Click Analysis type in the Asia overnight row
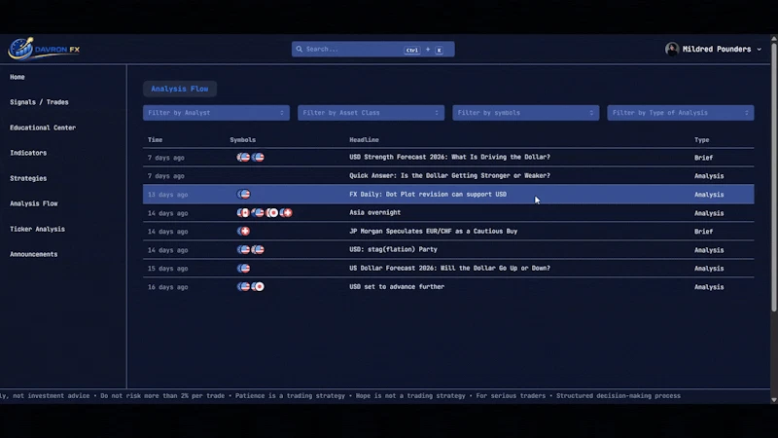The height and width of the screenshot is (438, 778). [x=709, y=213]
